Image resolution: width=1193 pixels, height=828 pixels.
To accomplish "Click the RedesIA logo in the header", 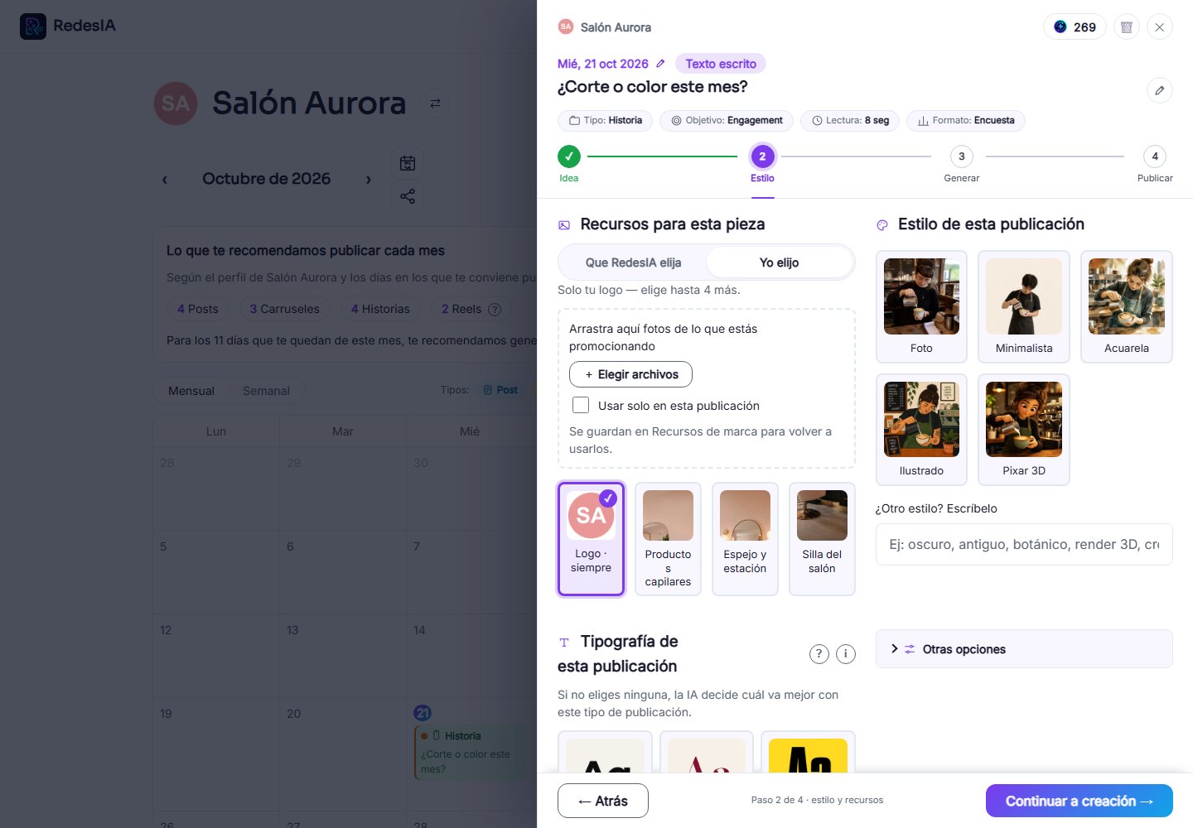I will pyautogui.click(x=68, y=26).
